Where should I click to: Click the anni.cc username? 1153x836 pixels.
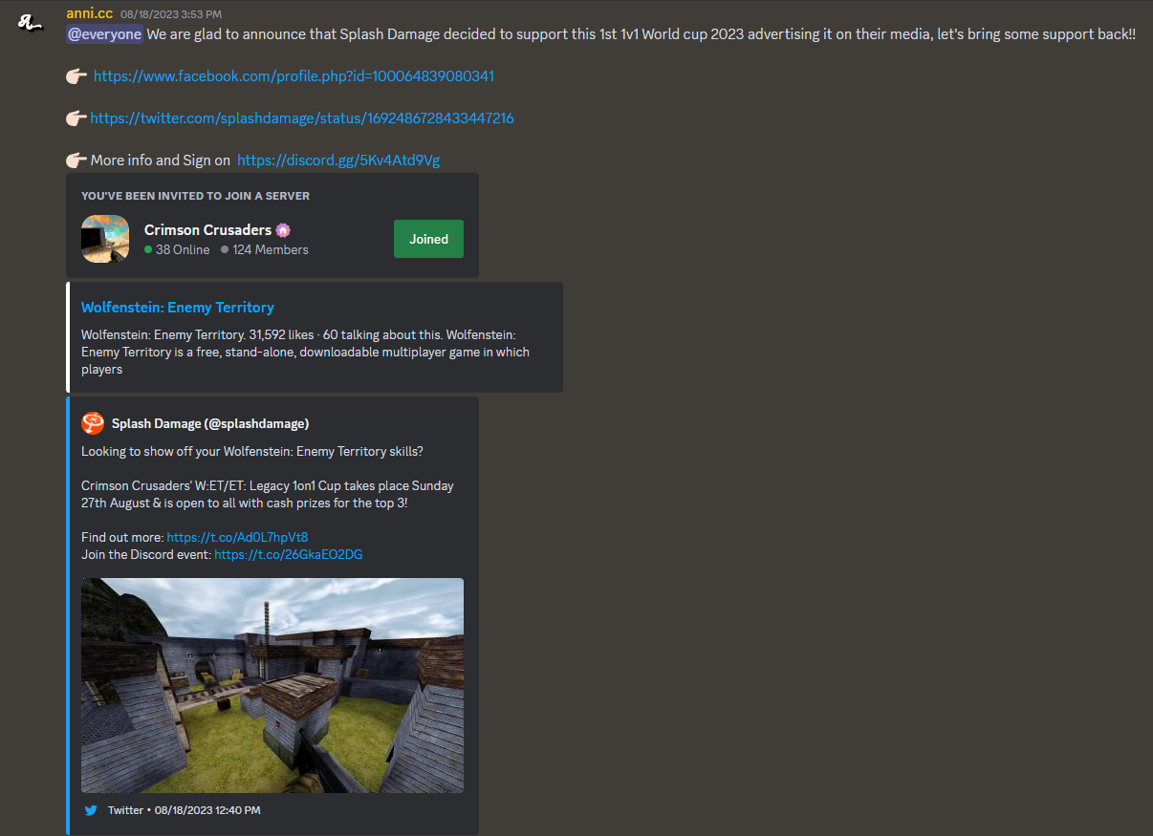click(x=89, y=13)
